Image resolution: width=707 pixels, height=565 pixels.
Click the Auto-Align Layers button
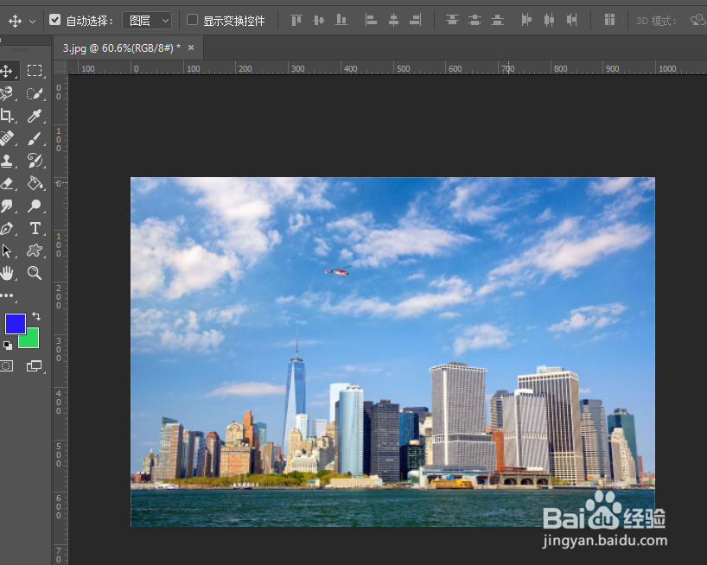pos(609,20)
